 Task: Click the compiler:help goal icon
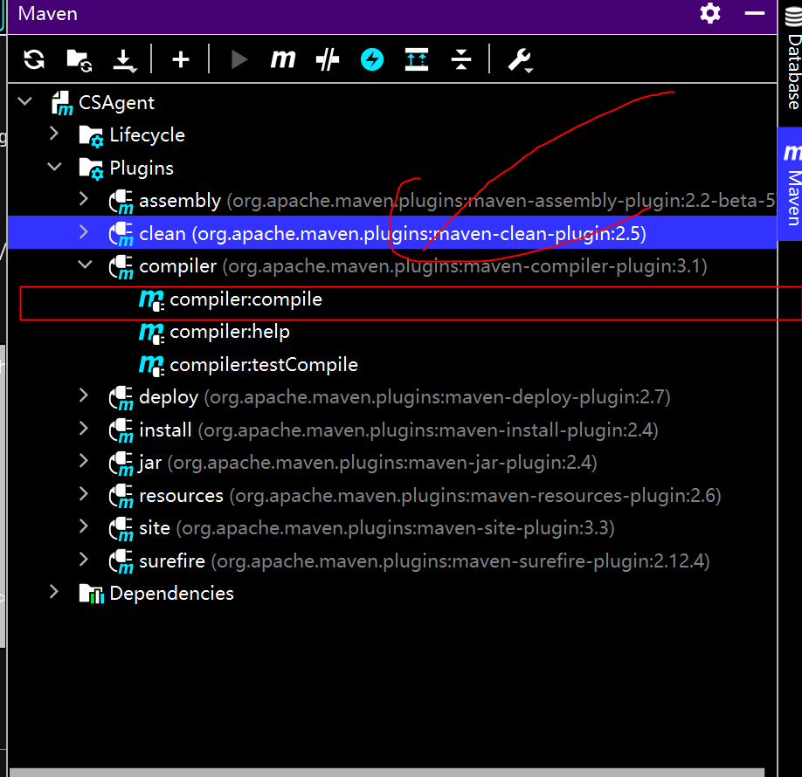(x=151, y=333)
